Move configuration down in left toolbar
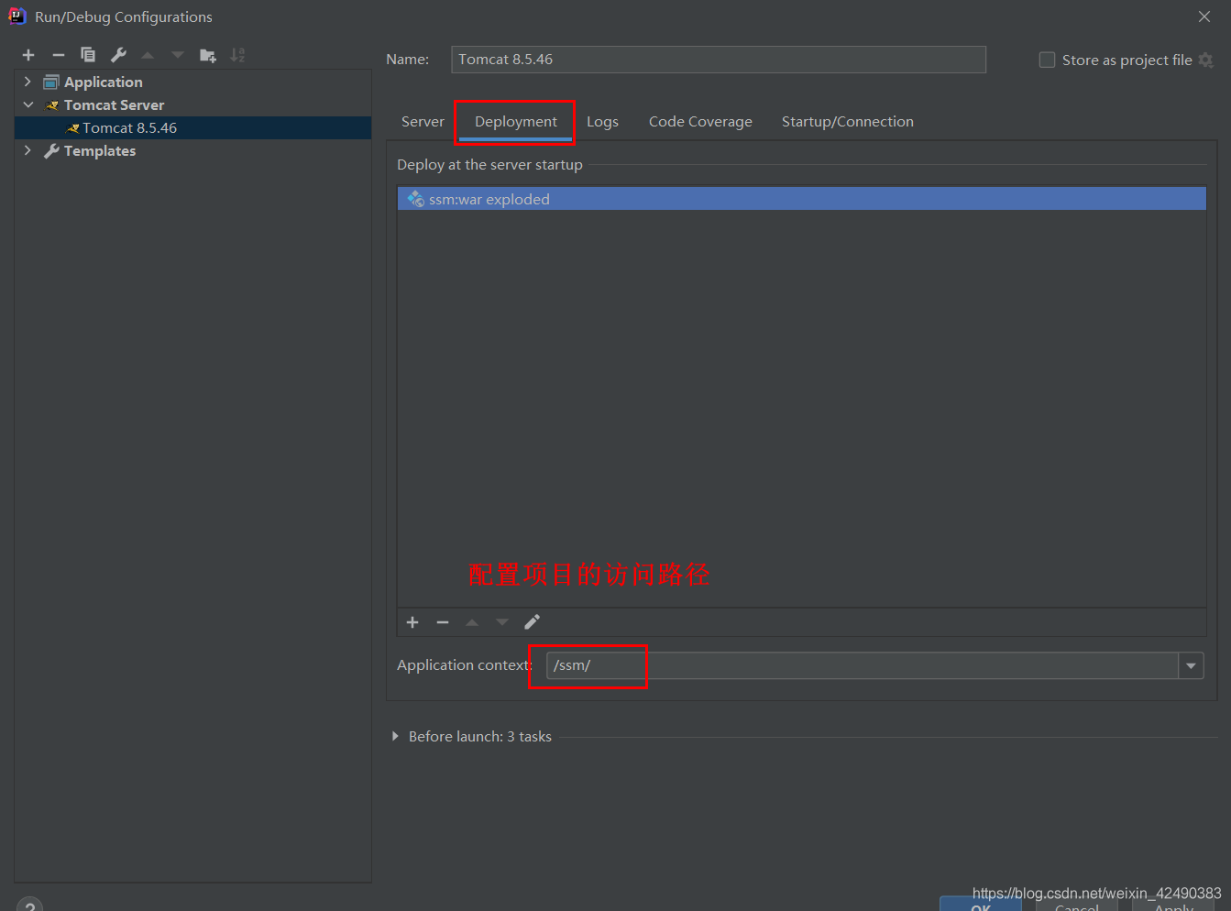The image size is (1231, 911). (178, 55)
